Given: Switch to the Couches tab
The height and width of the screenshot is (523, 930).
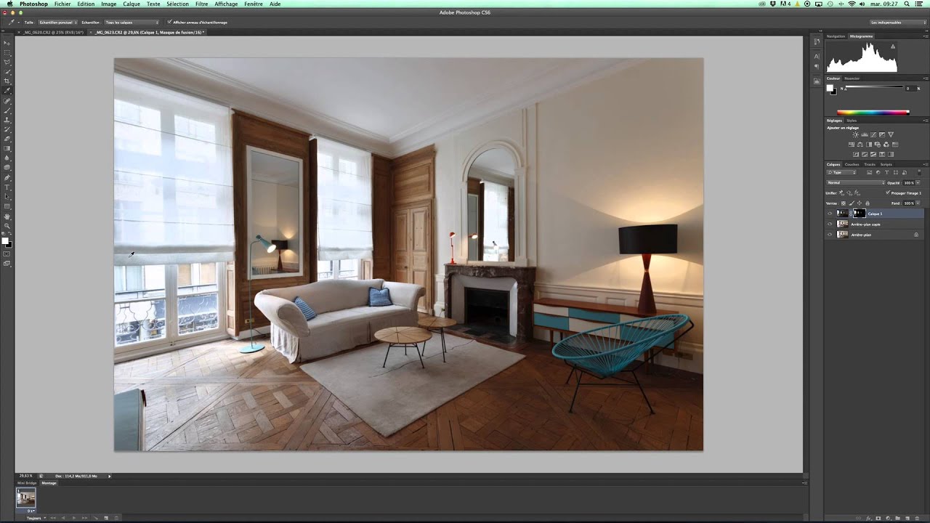Looking at the screenshot, I should [852, 164].
